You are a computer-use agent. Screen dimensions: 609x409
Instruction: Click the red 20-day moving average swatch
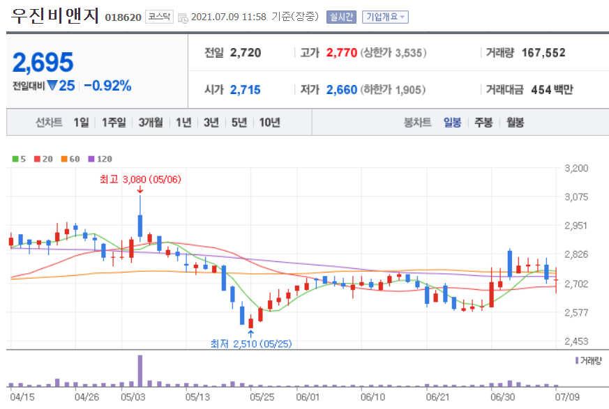37,159
